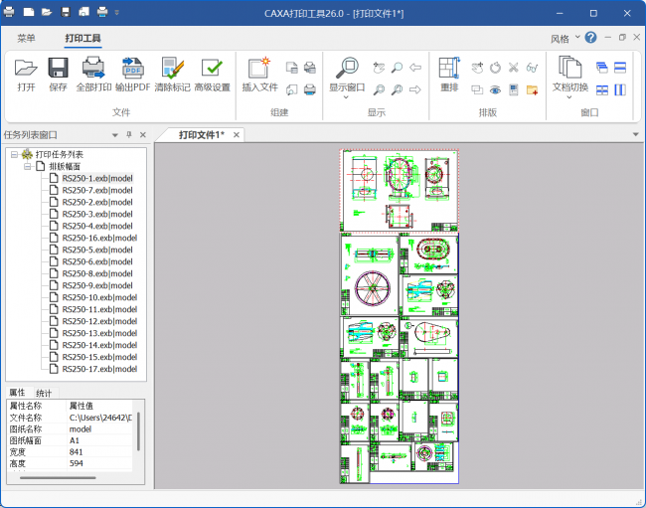Select RS250-7.exb|model in task list
646x508 pixels.
(97, 190)
